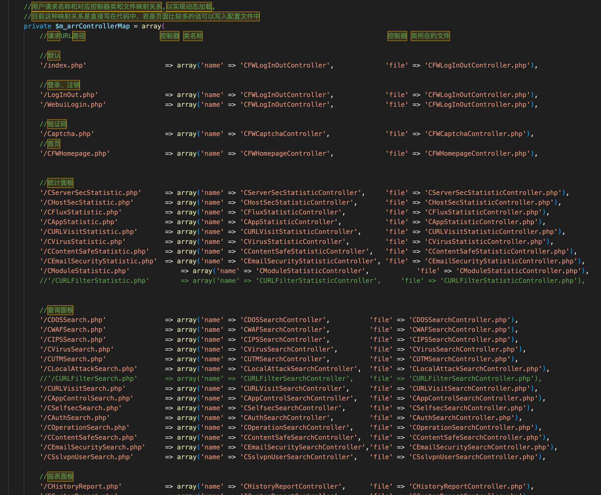Viewport: 601px width, 495px height.
Task: Click '/CSslvpnUserSearch.php' key string
Action: (87, 457)
